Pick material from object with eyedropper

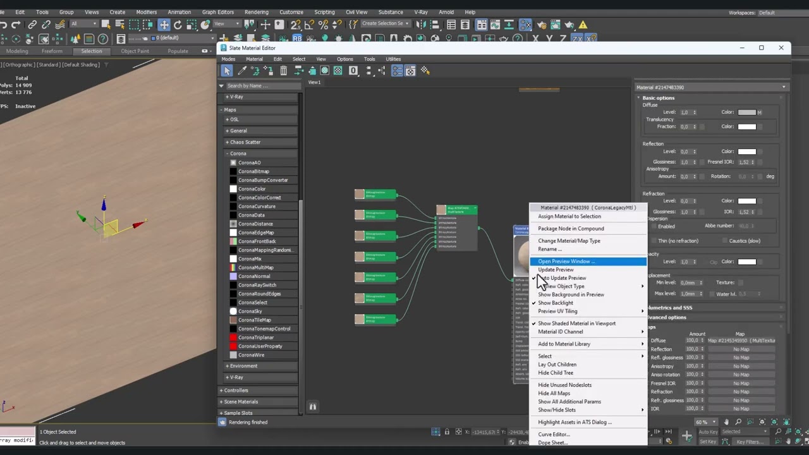242,71
